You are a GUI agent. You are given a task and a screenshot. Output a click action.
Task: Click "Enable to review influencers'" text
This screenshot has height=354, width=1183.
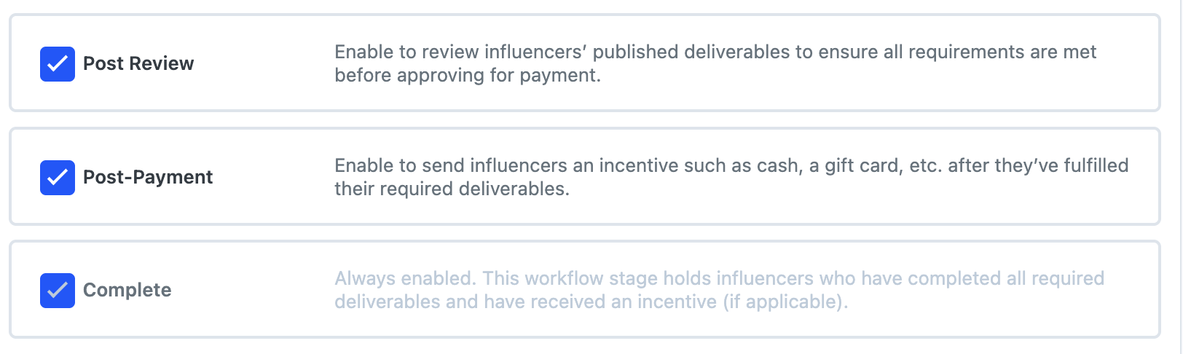460,52
